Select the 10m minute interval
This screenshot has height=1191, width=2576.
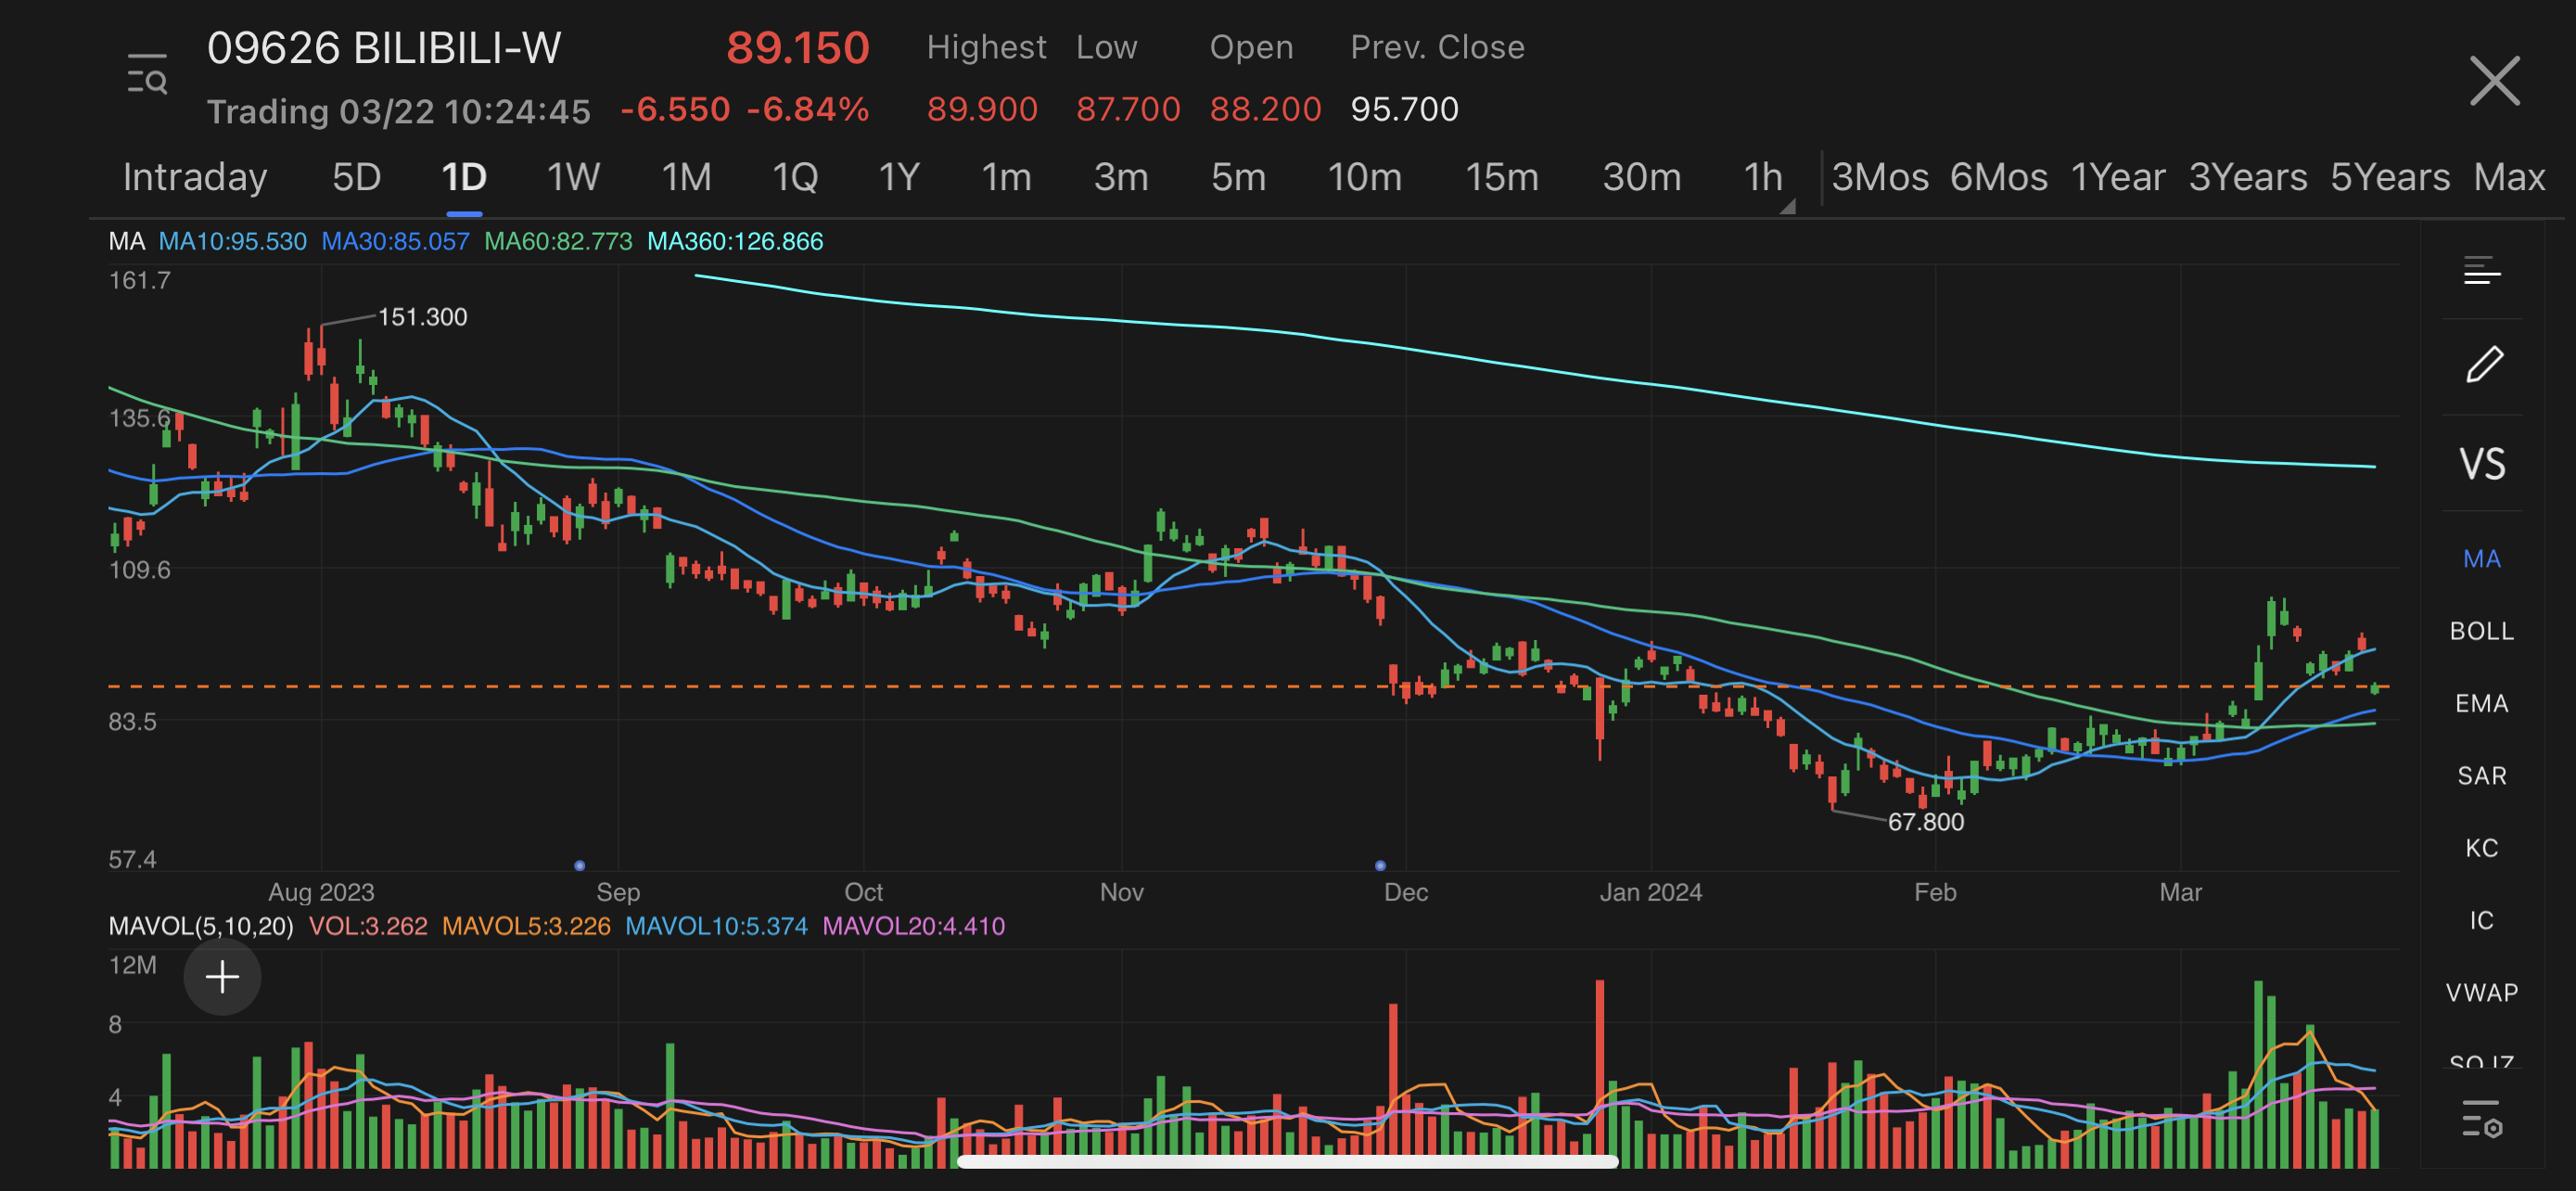click(x=1364, y=177)
